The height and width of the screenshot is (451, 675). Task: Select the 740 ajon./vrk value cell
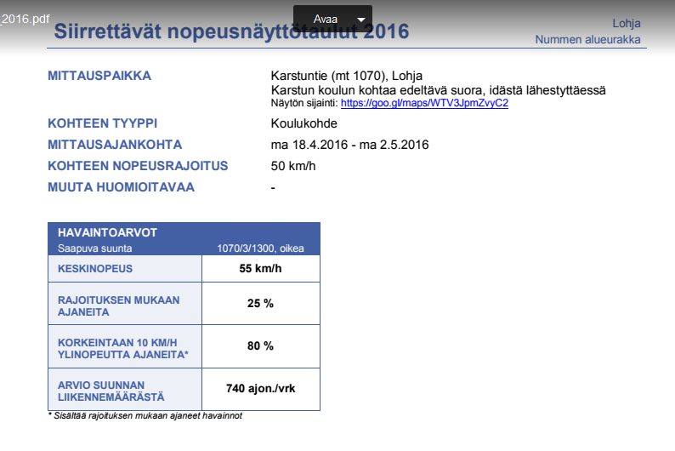[260, 389]
